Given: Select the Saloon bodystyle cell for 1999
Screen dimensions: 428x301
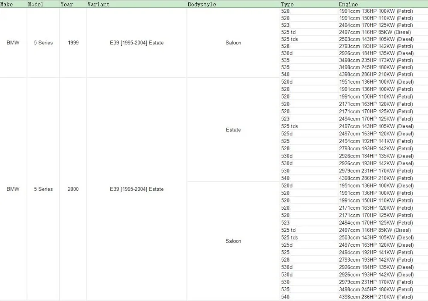Looking at the screenshot, I should click(233, 43).
